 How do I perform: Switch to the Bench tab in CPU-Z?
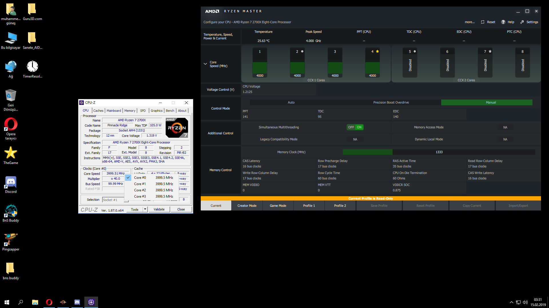170,111
